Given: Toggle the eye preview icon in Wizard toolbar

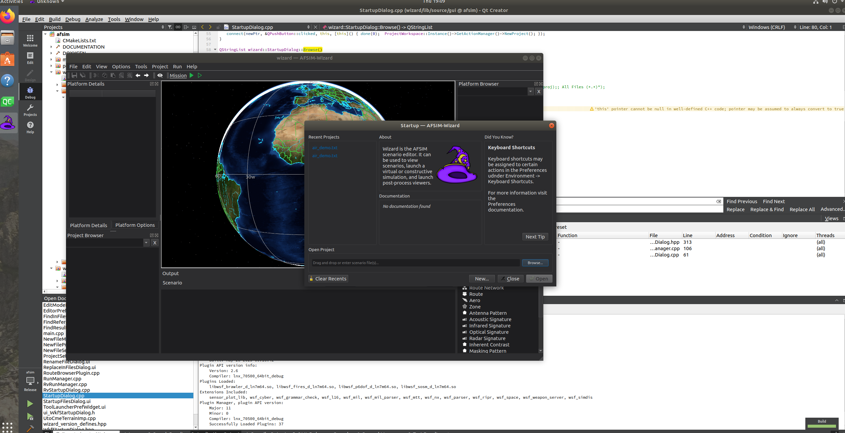Looking at the screenshot, I should tap(160, 75).
